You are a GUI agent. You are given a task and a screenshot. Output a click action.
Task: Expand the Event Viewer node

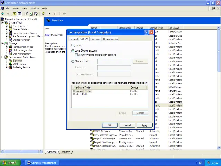6,26
